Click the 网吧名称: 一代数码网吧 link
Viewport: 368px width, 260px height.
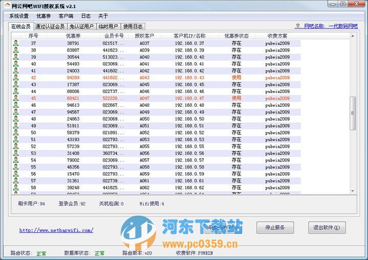click(x=331, y=26)
